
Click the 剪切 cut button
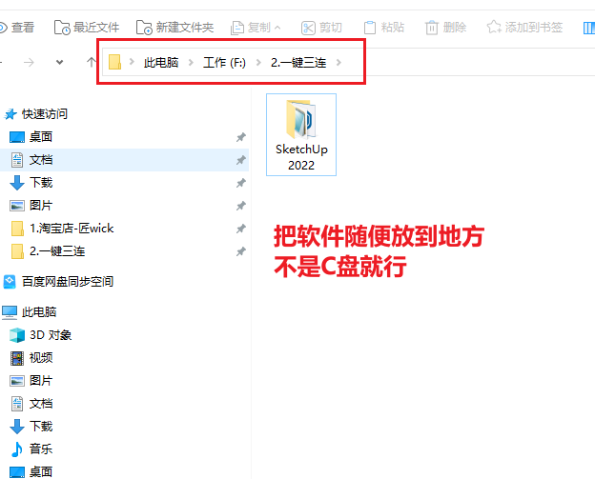tap(321, 28)
